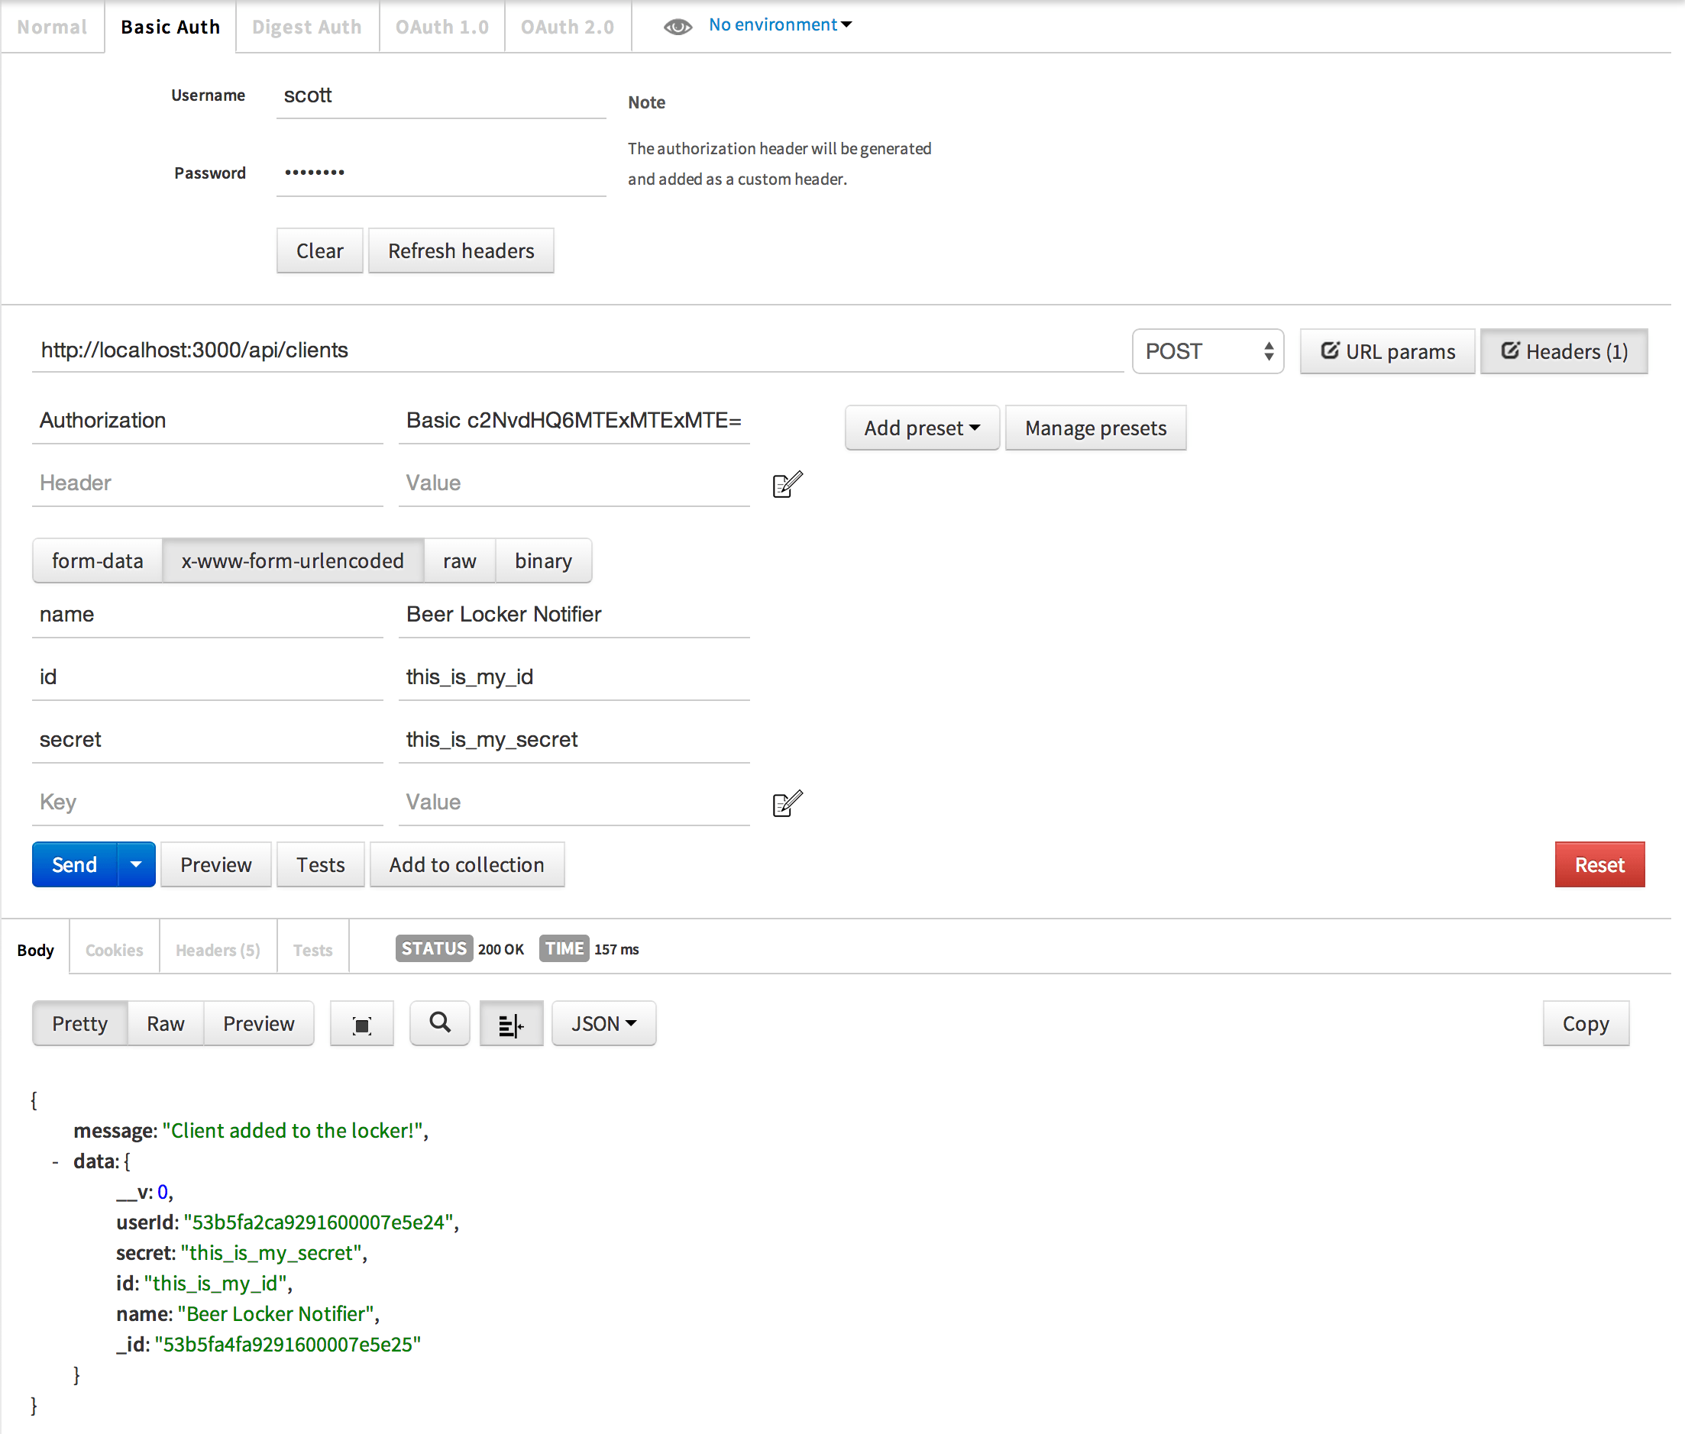The image size is (1685, 1434).
Task: Toggle line wrap icon in response
Action: tap(511, 1024)
